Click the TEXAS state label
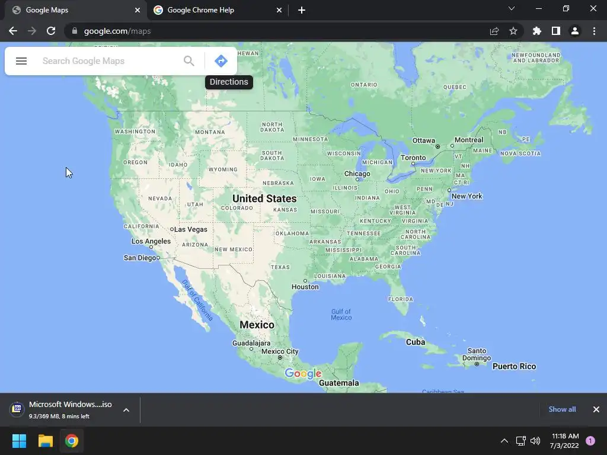 (x=280, y=267)
